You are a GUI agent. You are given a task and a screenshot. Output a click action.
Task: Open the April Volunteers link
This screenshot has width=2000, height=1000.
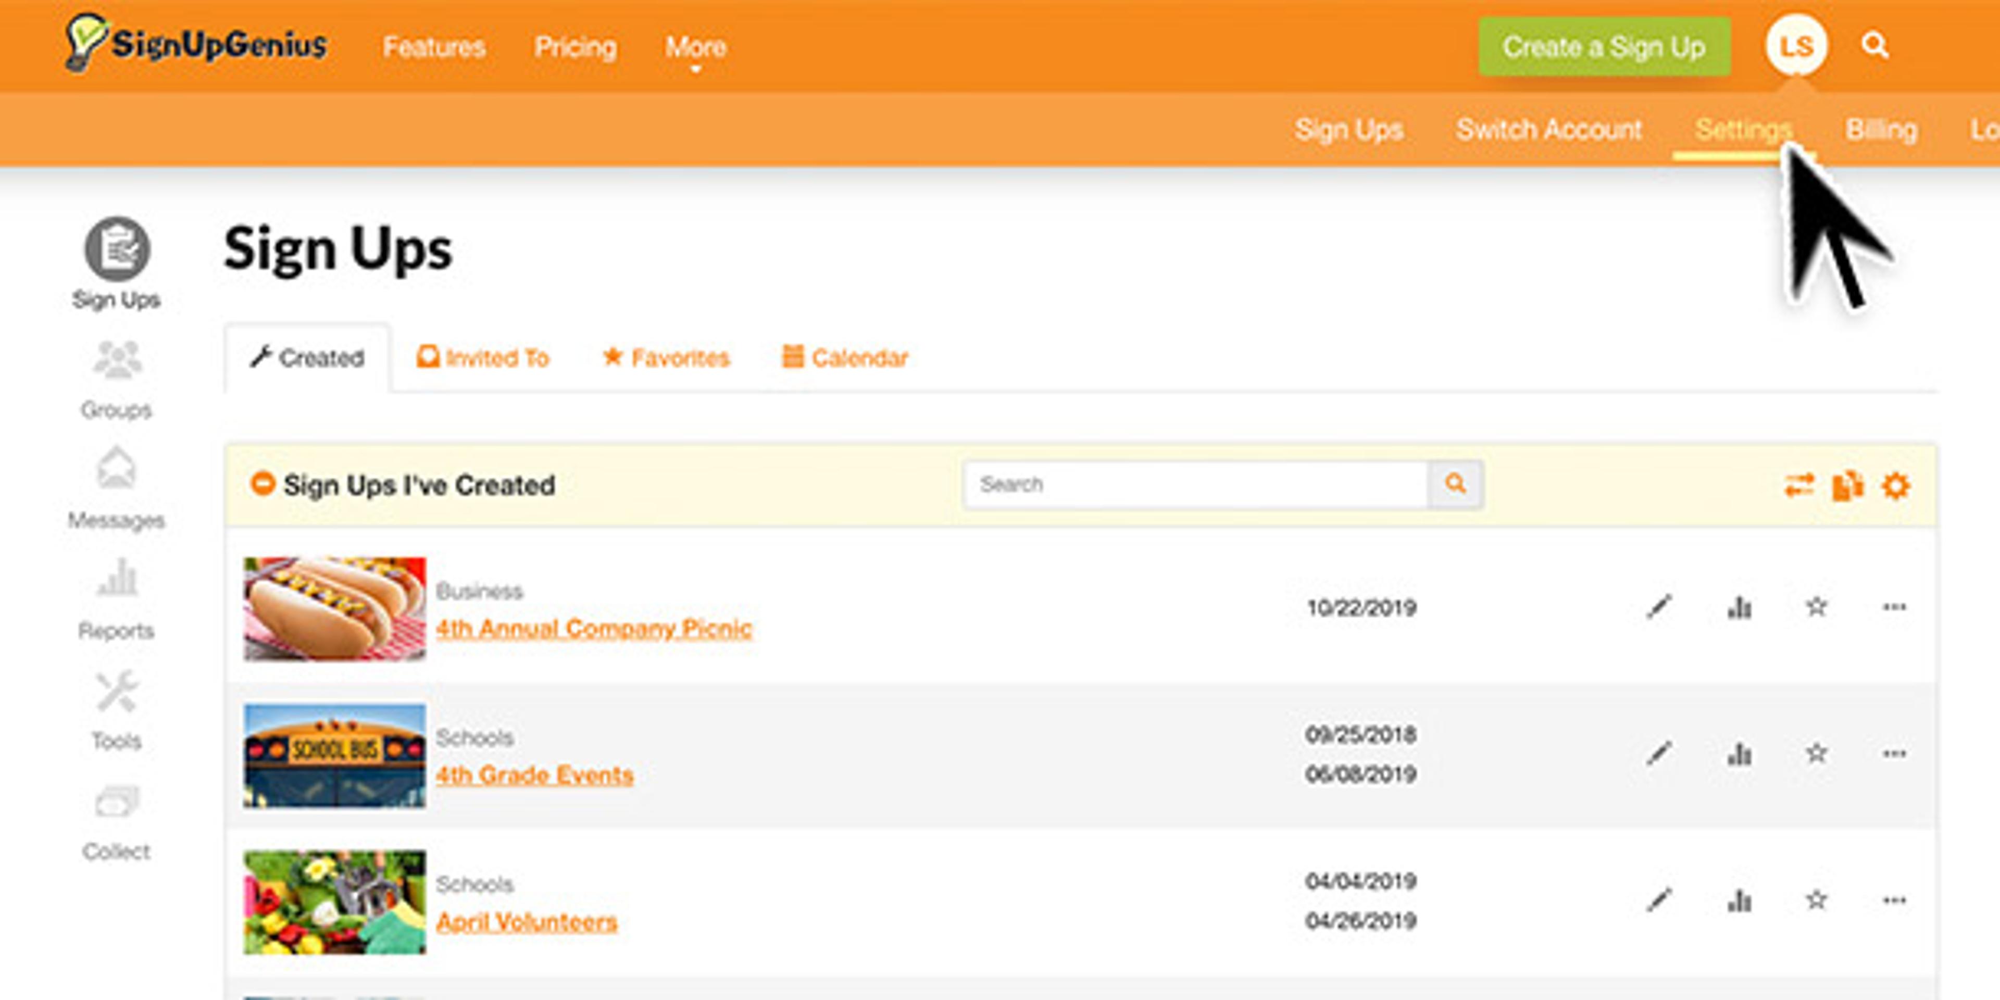click(x=527, y=921)
